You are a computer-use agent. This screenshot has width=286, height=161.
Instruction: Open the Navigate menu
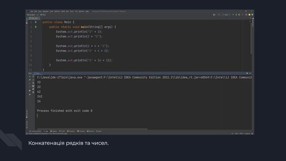[46, 11]
